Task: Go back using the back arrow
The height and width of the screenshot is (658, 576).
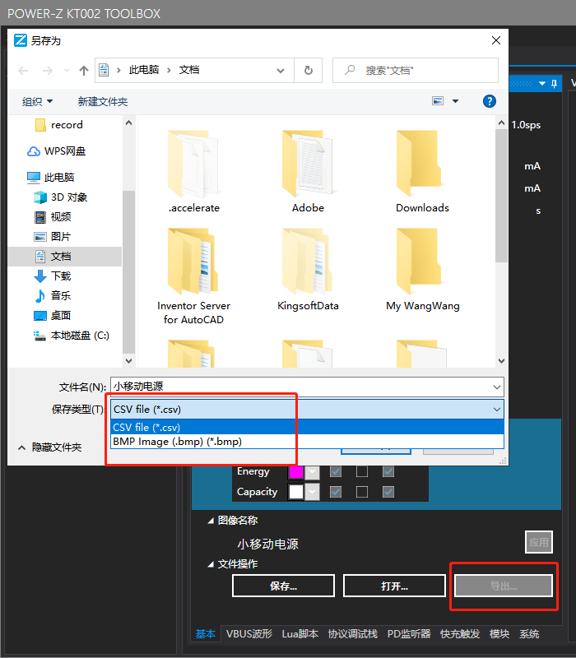Action: (24, 71)
